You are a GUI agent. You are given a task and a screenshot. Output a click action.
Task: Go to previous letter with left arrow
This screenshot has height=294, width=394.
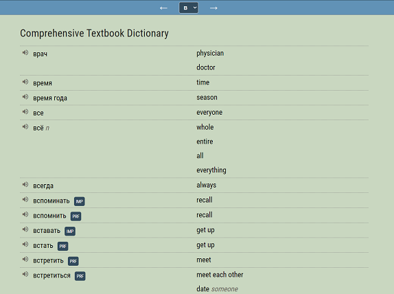(x=163, y=8)
